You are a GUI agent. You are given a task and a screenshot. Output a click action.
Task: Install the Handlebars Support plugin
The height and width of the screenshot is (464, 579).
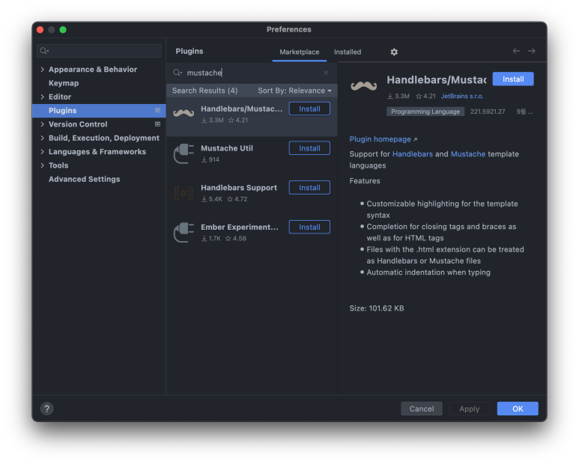point(309,188)
